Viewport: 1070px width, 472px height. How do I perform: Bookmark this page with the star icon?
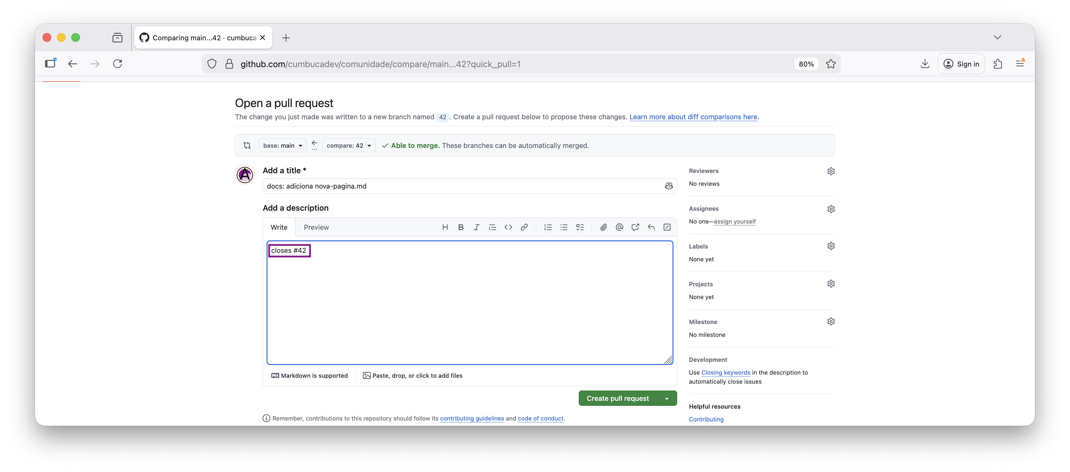[830, 64]
